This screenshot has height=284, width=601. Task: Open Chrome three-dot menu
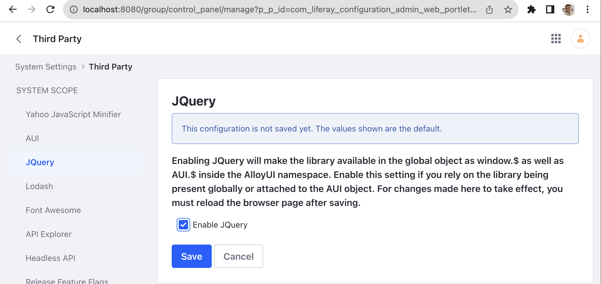coord(588,10)
